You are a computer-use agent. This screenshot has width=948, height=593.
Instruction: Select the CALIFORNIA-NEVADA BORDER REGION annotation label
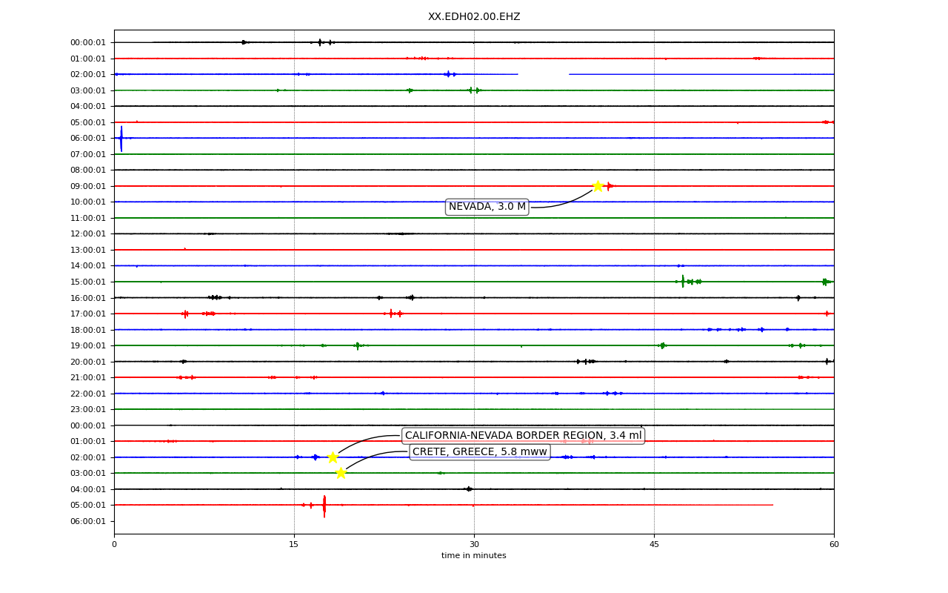[x=523, y=436]
